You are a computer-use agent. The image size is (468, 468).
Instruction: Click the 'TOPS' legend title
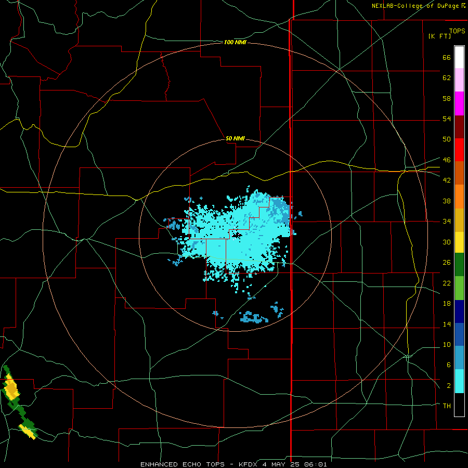(x=457, y=31)
